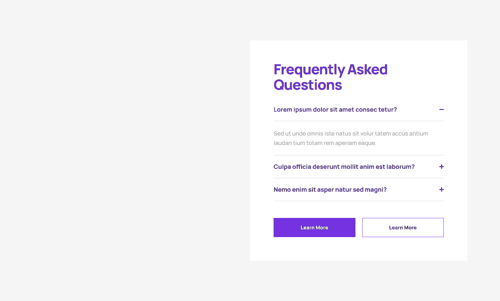Image resolution: width=500 pixels, height=301 pixels.
Task: Select the 'Nemo enim sit asper' question heading
Action: click(x=330, y=189)
